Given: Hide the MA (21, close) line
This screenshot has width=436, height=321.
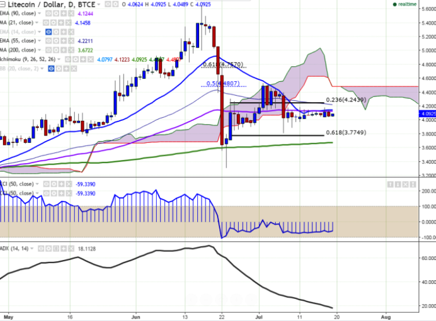Looking at the screenshot, I should [46, 23].
